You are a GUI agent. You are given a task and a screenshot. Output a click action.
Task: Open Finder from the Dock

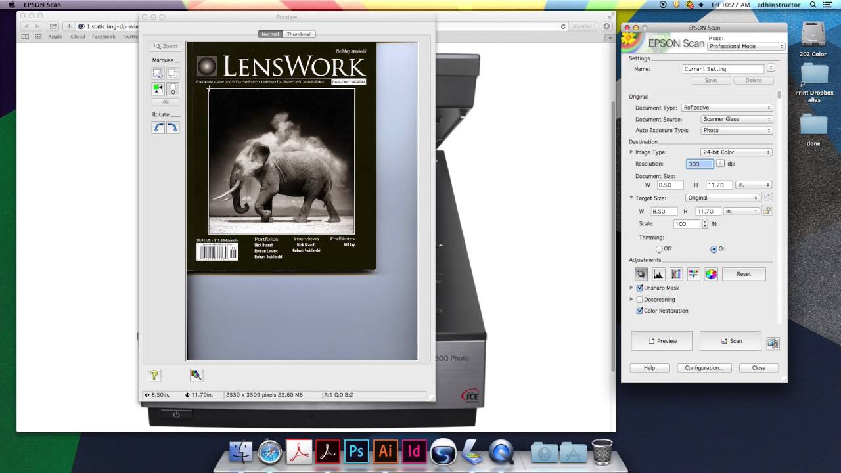click(x=241, y=451)
